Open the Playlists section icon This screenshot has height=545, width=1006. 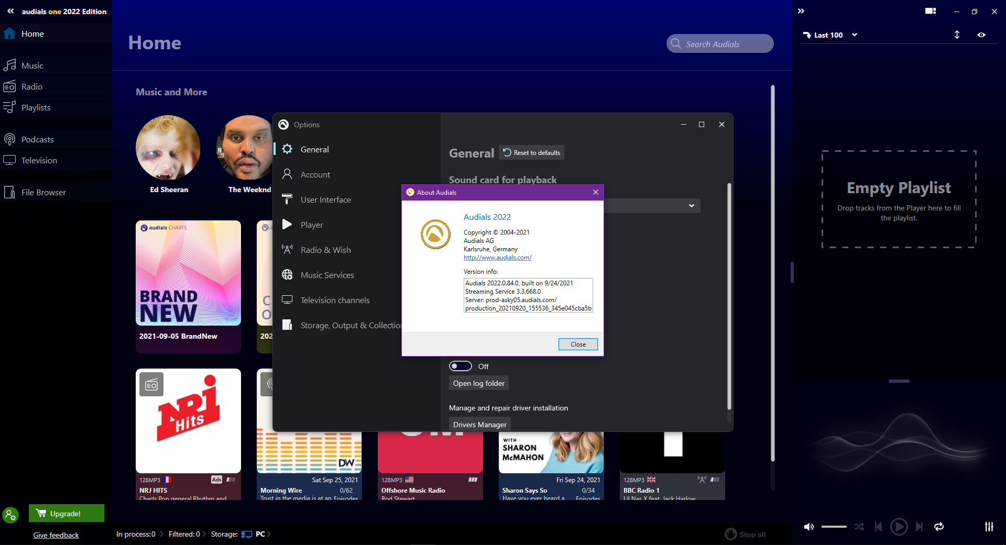pyautogui.click(x=9, y=107)
